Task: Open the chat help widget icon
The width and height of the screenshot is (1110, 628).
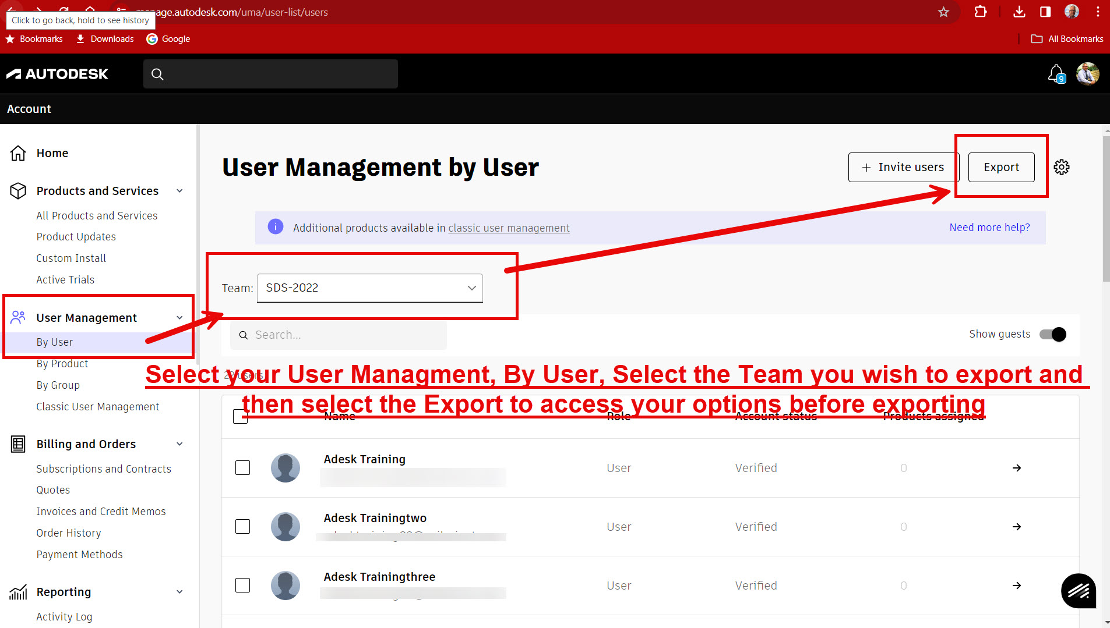Action: coord(1079,591)
